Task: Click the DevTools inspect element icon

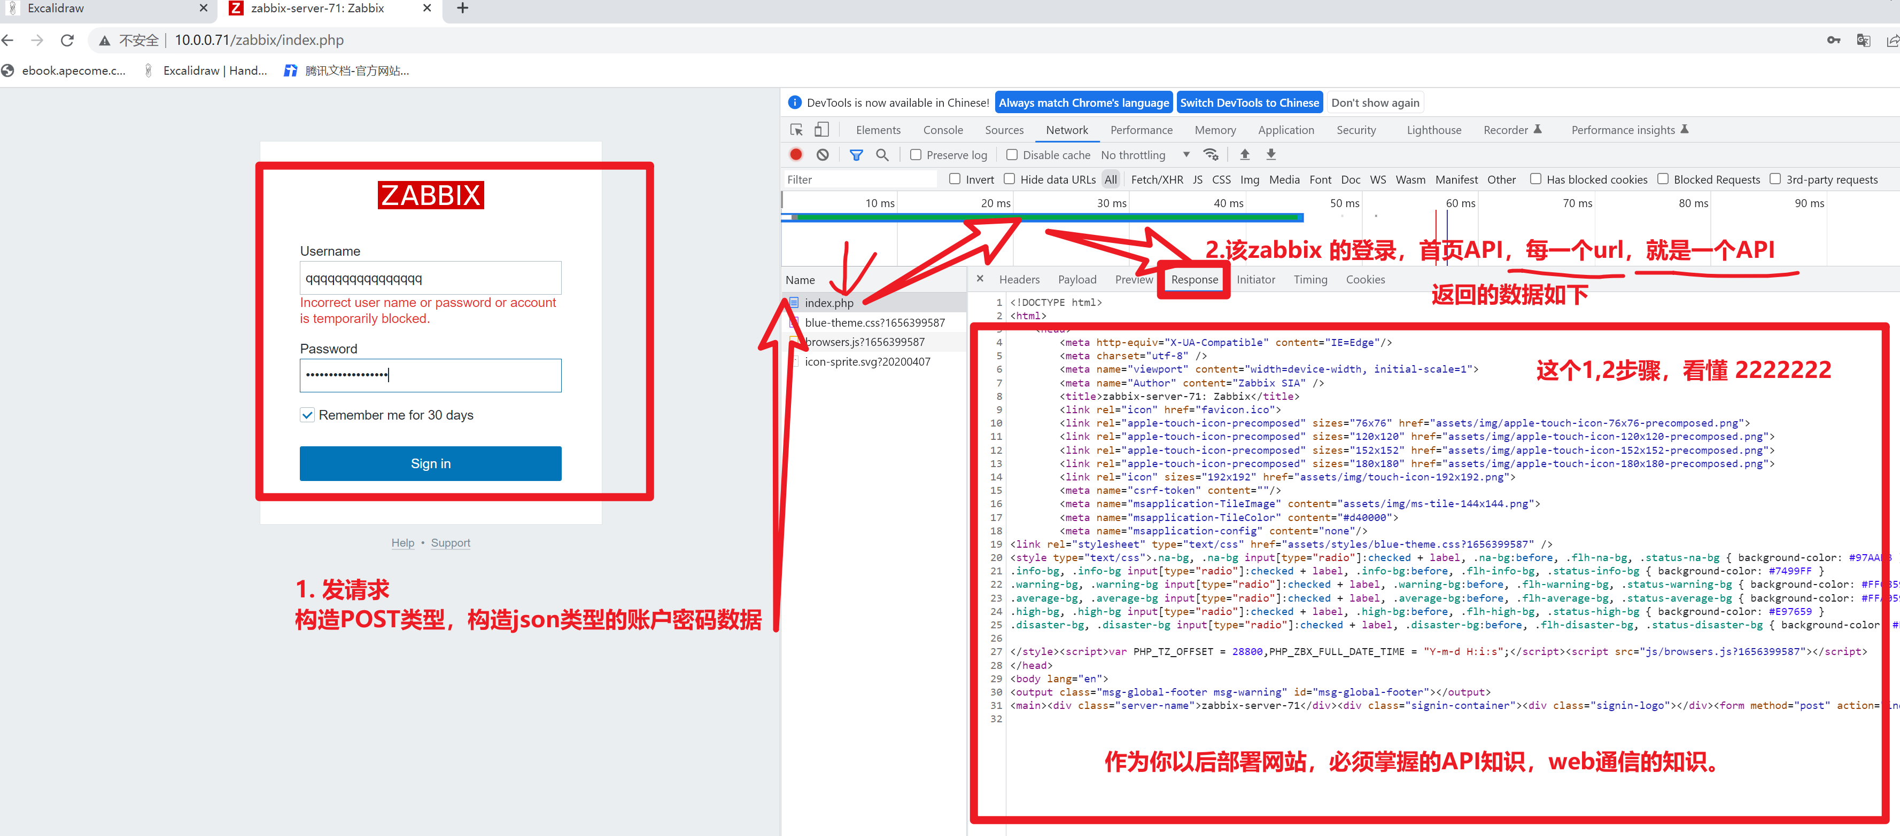Action: (x=796, y=130)
